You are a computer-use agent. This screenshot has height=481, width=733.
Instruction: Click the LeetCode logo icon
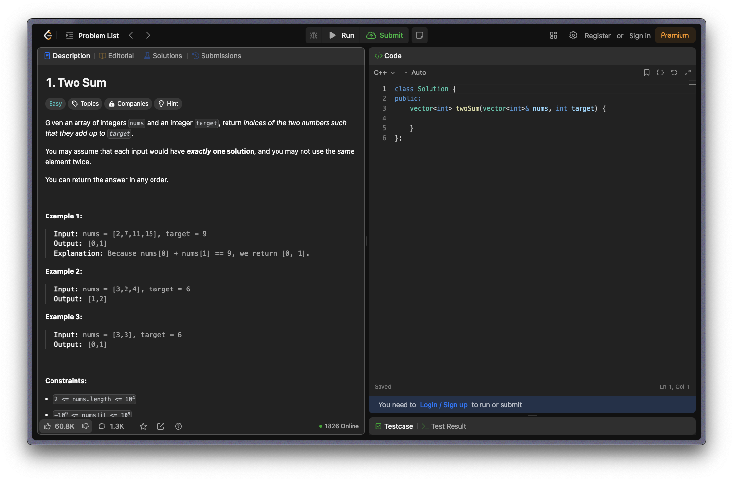(x=48, y=35)
